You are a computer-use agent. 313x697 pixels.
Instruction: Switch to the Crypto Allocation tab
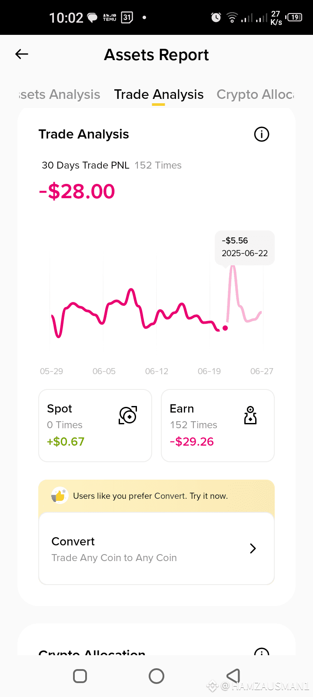pyautogui.click(x=256, y=95)
